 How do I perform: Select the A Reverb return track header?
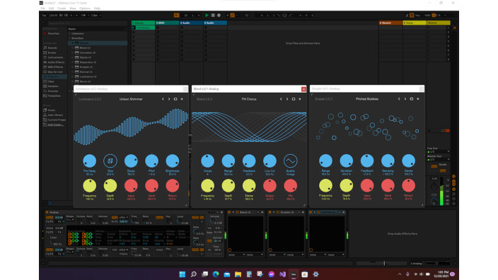(390, 23)
